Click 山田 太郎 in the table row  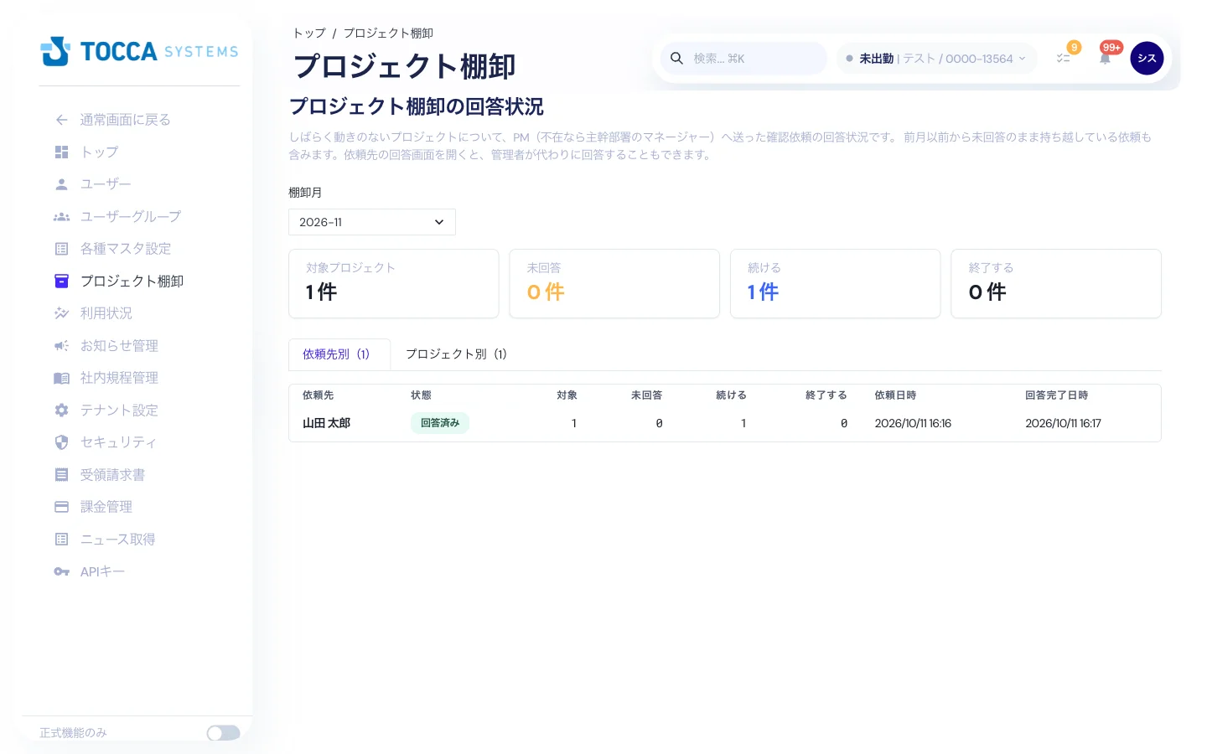[x=327, y=423]
